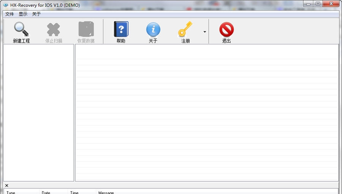The height and width of the screenshot is (194, 342).
Task: Maximize the HX-Recovery window
Action: coord(318,4)
